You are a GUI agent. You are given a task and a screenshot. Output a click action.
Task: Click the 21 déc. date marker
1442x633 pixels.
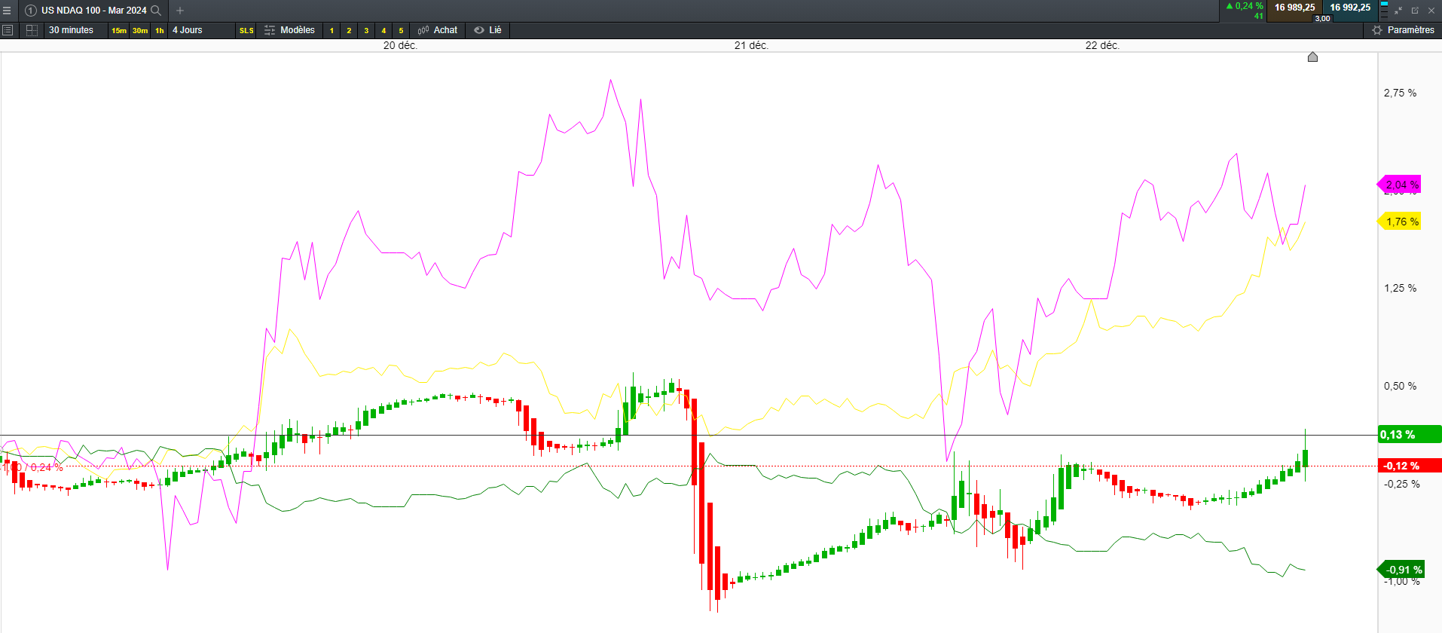(751, 45)
